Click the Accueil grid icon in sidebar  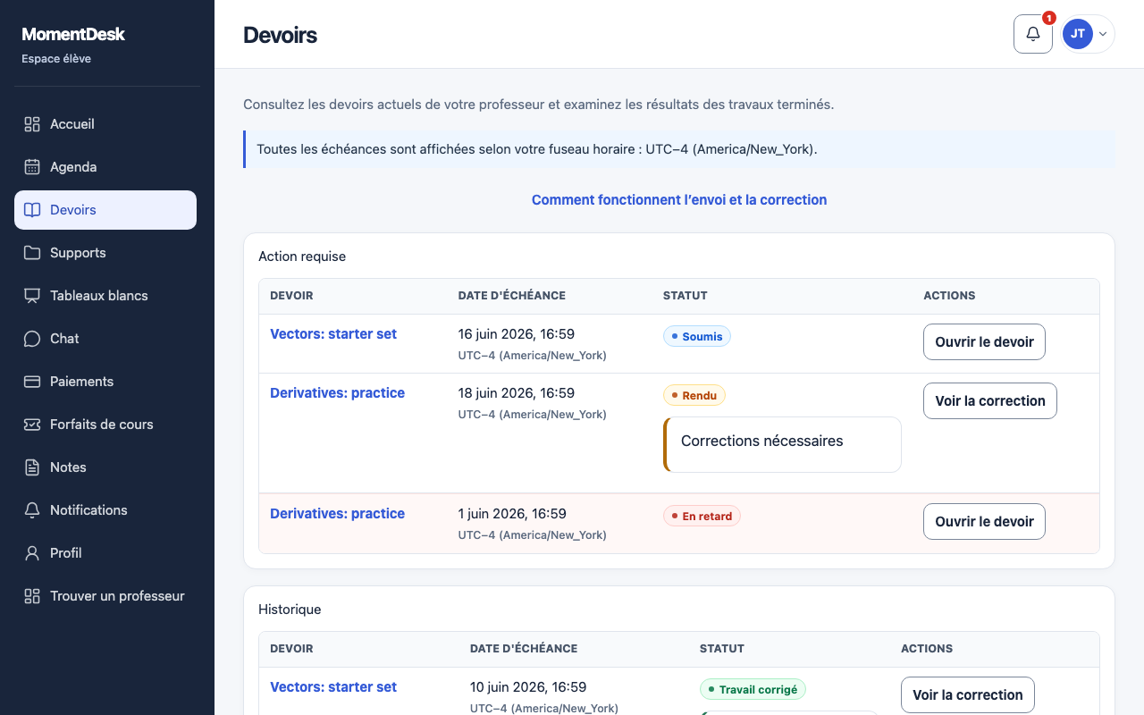[x=32, y=124]
